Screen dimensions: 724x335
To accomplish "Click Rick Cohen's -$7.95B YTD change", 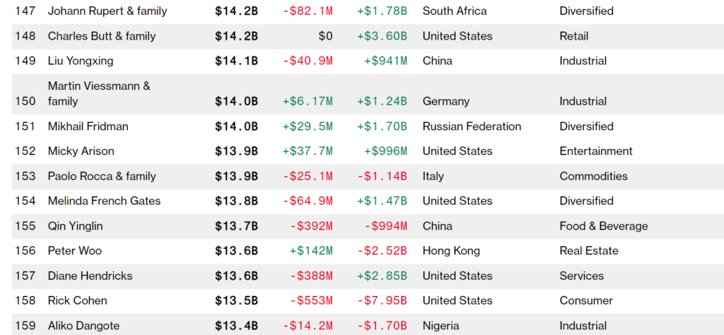I will point(382,300).
